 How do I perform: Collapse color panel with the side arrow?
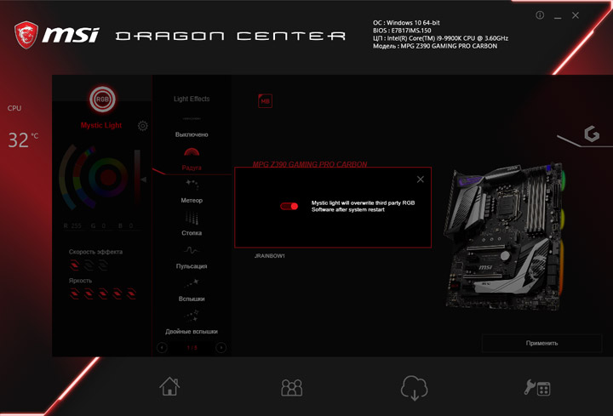[144, 180]
